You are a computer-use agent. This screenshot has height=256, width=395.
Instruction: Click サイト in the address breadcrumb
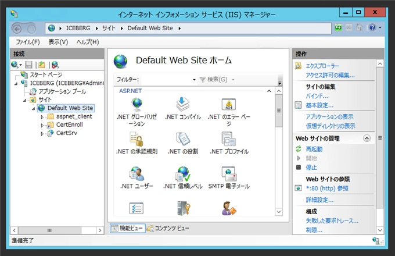click(x=109, y=28)
